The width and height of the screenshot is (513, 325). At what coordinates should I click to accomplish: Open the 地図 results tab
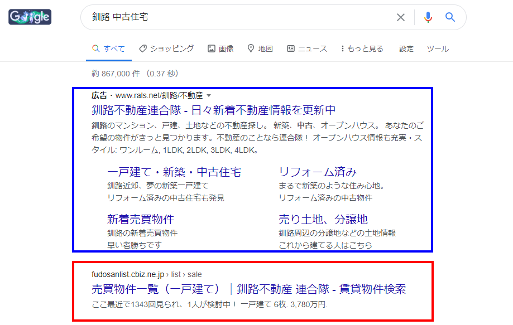click(260, 49)
